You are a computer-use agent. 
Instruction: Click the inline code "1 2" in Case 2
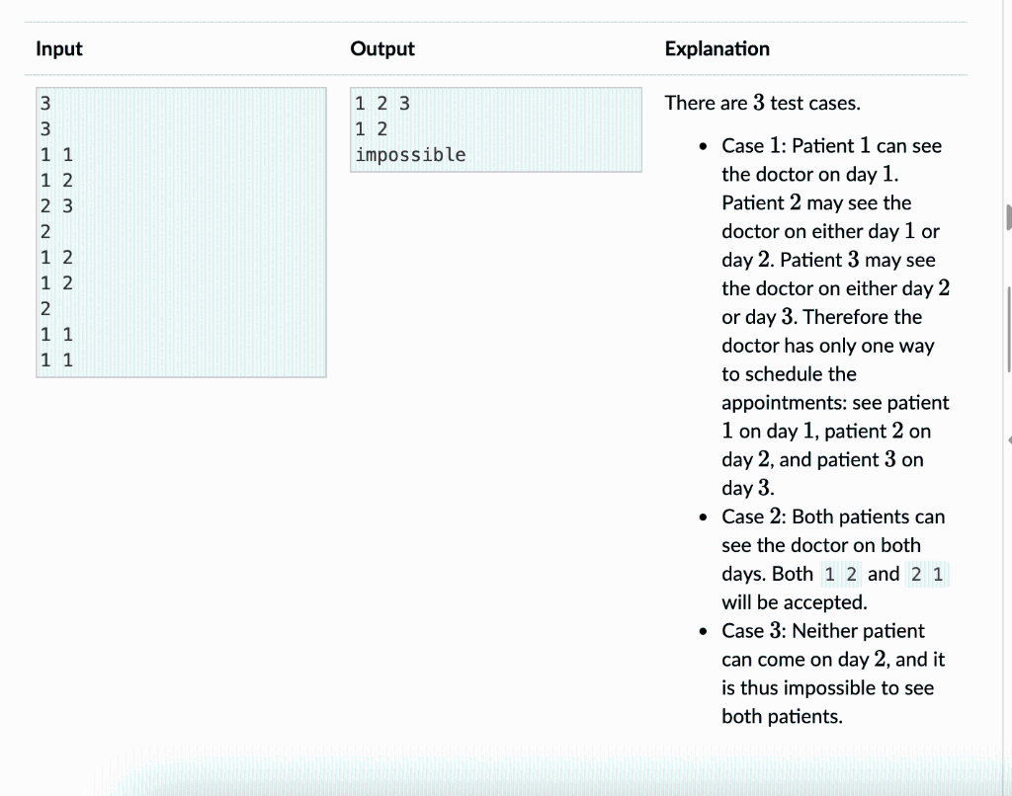click(x=840, y=574)
